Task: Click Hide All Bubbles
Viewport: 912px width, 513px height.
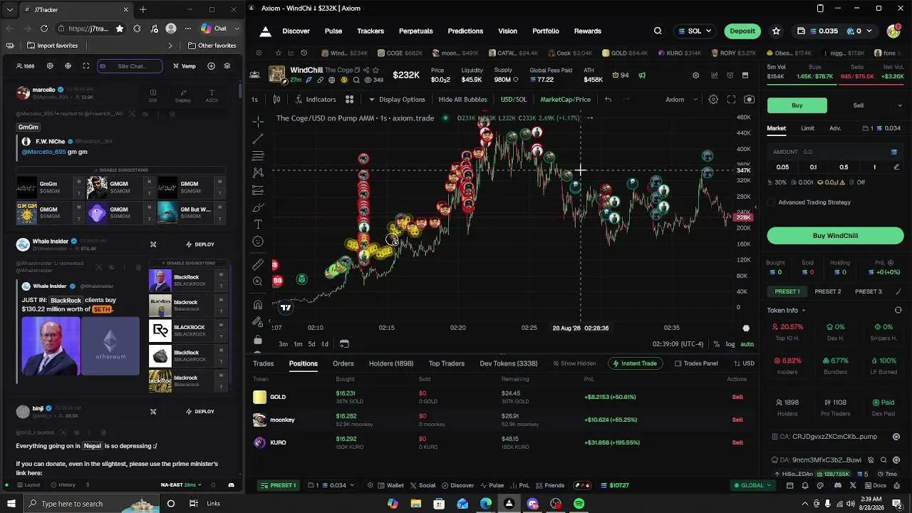Action: 463,100
